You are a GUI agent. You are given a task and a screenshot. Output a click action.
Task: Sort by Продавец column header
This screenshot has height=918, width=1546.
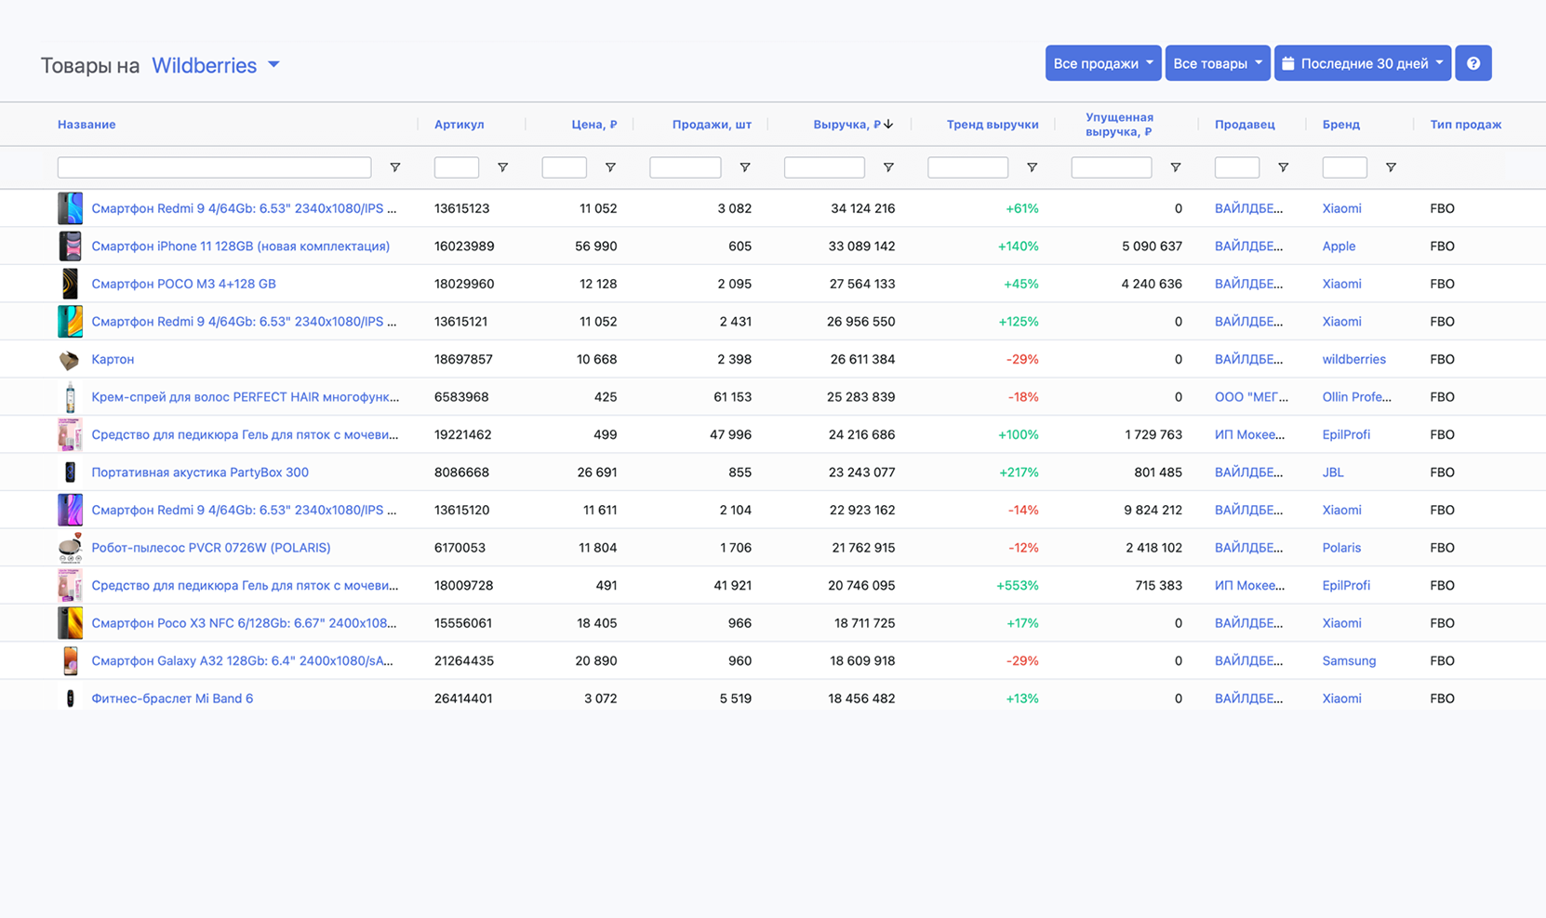1245,125
